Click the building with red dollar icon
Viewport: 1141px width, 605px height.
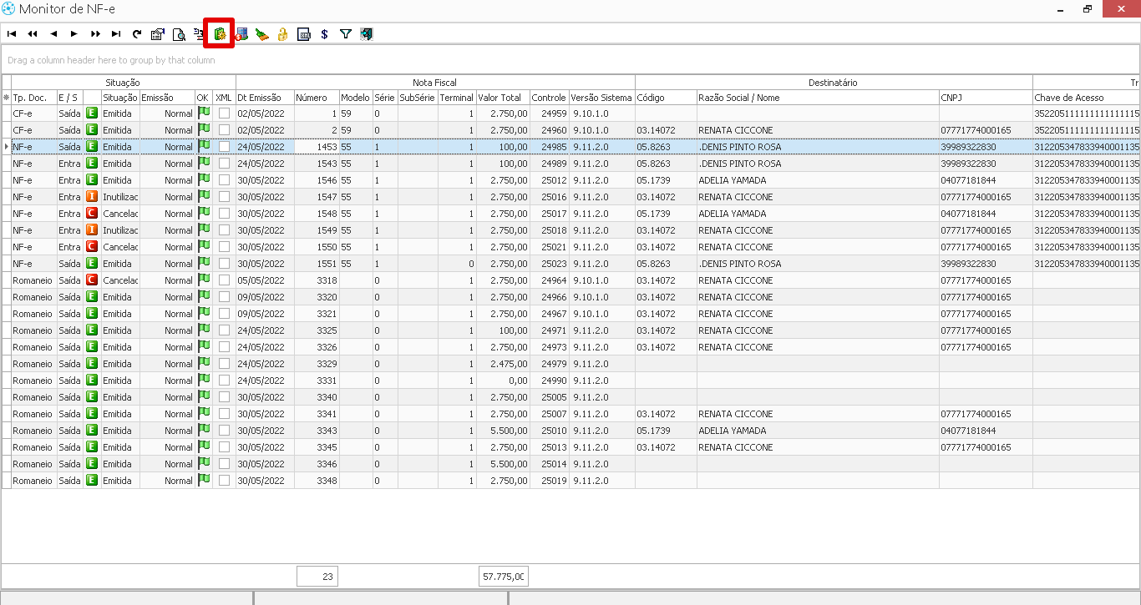(x=241, y=34)
